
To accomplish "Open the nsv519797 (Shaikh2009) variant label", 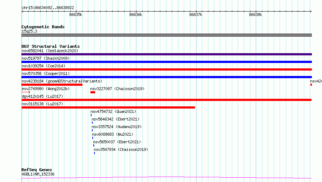I will (46, 58).
